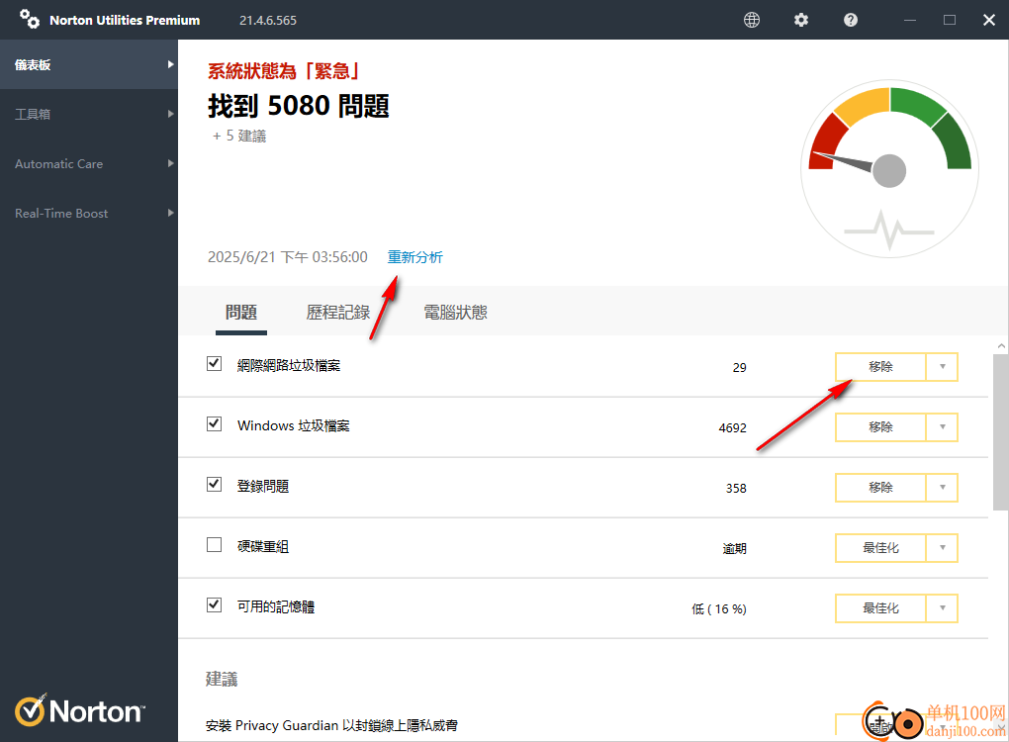Open 工具箱 in the sidebar
Viewport: 1009px width, 742px height.
89,114
